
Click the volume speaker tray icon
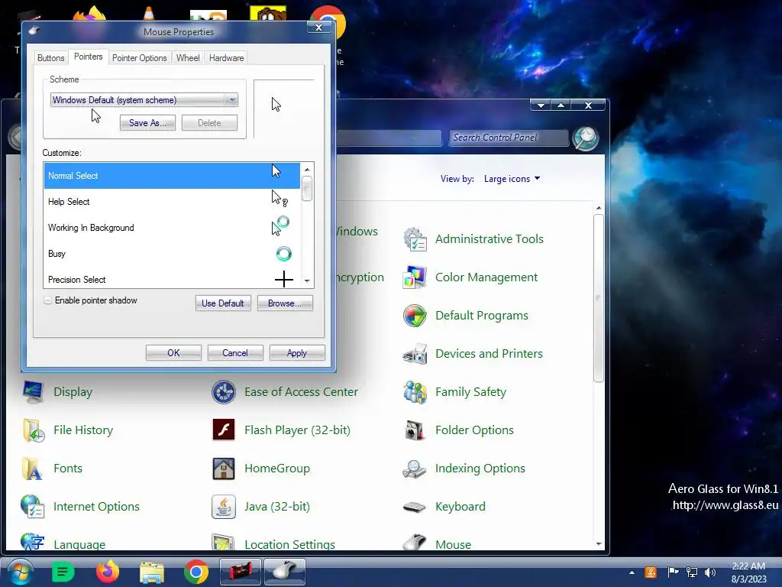[x=709, y=572]
